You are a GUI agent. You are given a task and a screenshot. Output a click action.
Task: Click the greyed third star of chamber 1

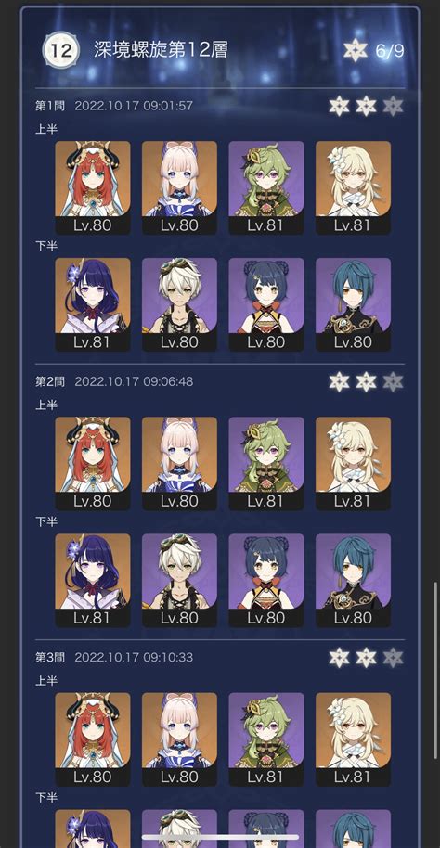(394, 106)
